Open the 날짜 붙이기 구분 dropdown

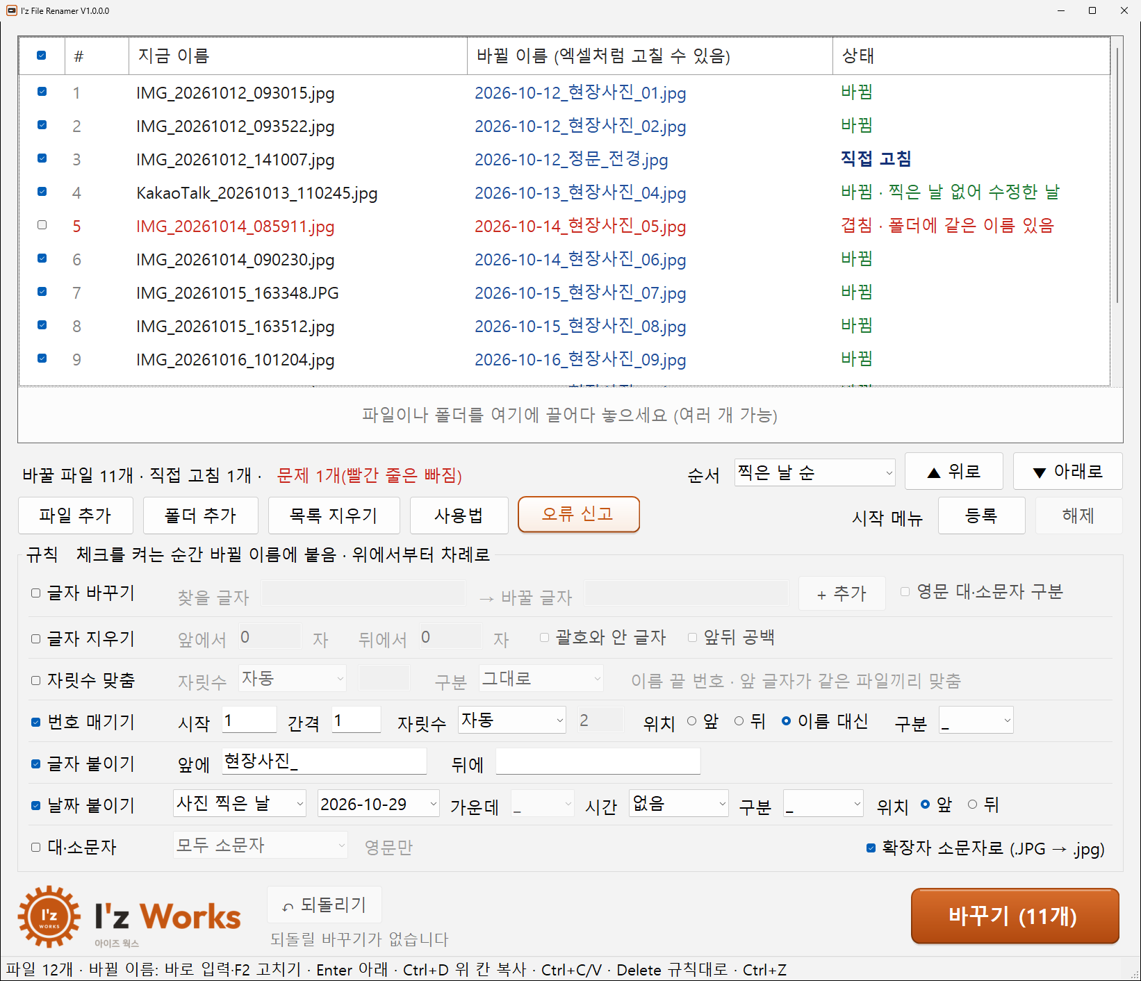pos(823,803)
